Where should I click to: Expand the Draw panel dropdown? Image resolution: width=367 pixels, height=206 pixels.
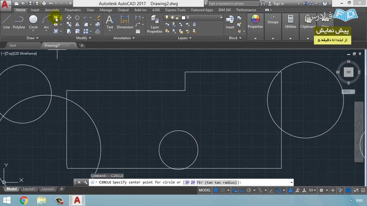pyautogui.click(x=33, y=38)
